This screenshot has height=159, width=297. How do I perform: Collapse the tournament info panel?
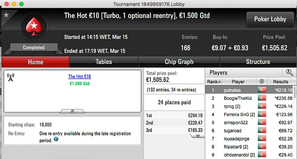tap(72, 111)
